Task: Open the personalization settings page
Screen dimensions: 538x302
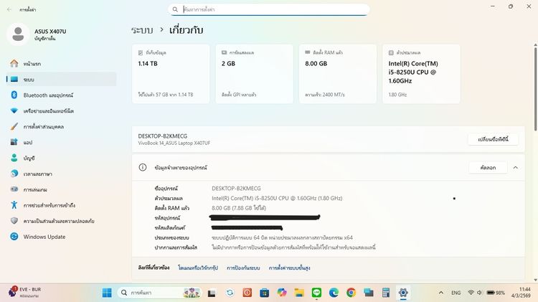Action: click(61, 127)
